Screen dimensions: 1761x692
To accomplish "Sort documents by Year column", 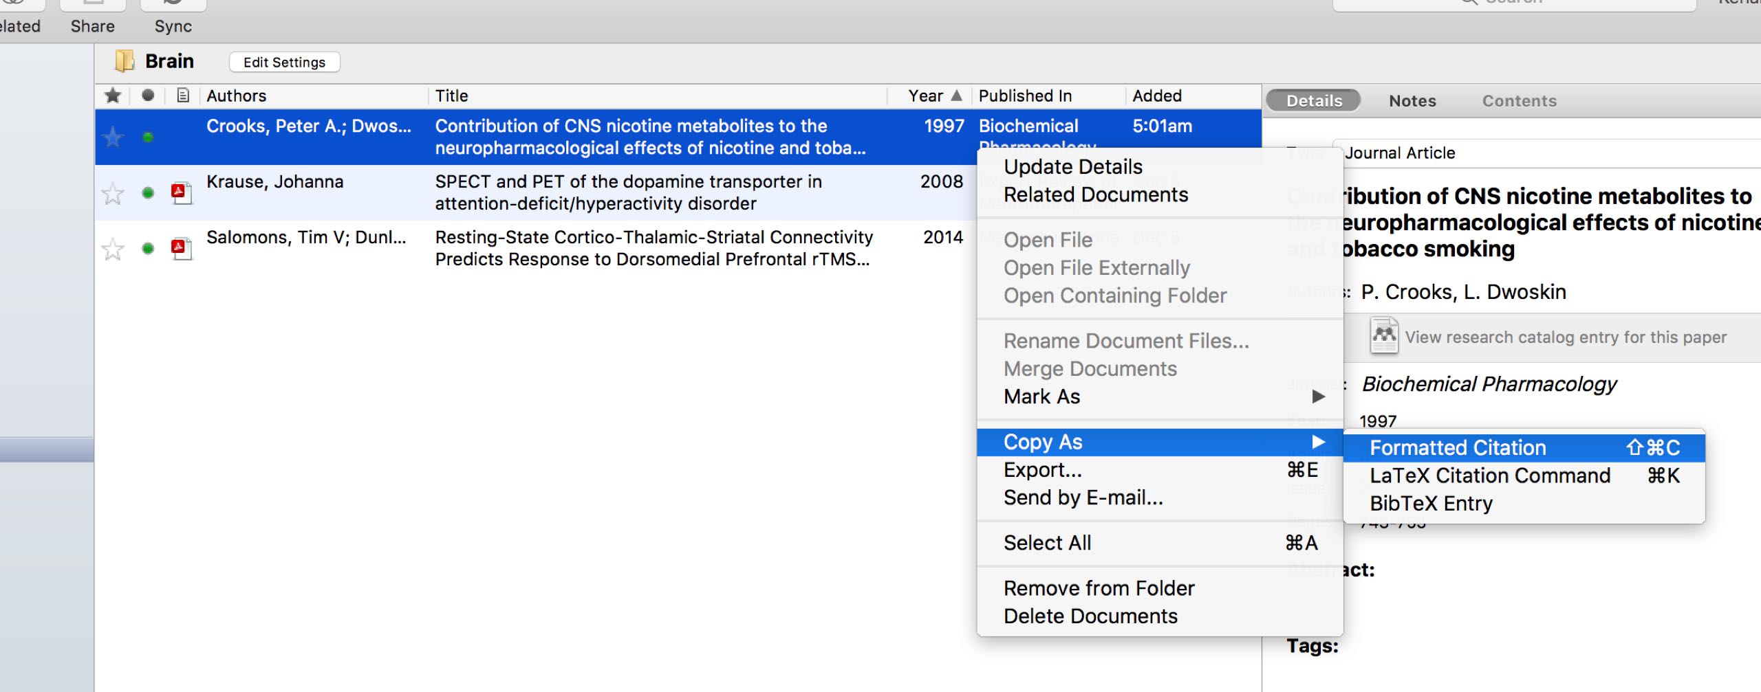I will [x=925, y=96].
